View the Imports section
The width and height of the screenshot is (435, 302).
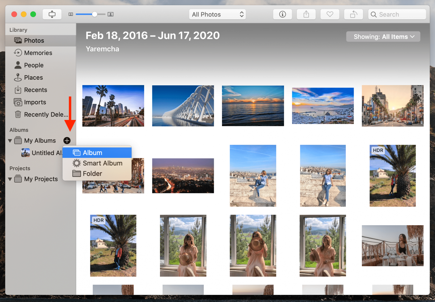click(x=35, y=102)
